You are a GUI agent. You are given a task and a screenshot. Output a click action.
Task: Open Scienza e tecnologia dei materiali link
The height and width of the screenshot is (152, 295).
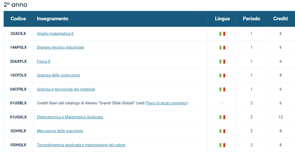click(66, 89)
